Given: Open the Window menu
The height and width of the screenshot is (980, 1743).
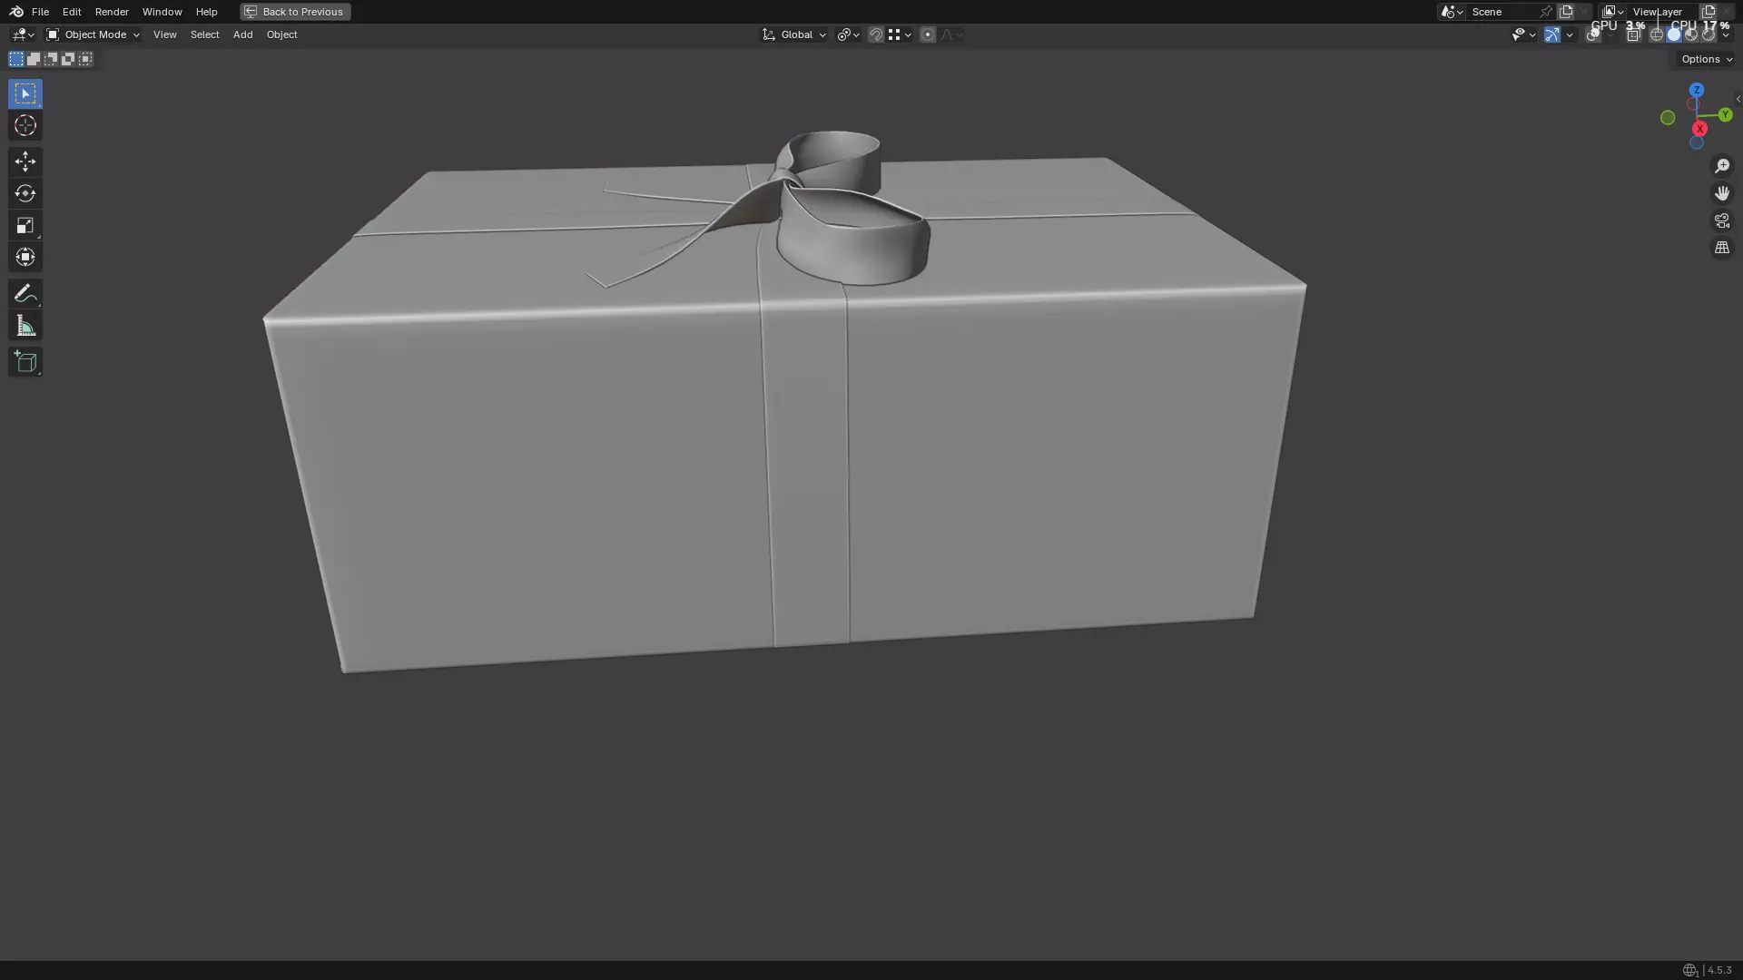Looking at the screenshot, I should pyautogui.click(x=162, y=12).
